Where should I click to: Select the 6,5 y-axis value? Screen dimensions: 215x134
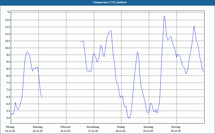point(8,97)
